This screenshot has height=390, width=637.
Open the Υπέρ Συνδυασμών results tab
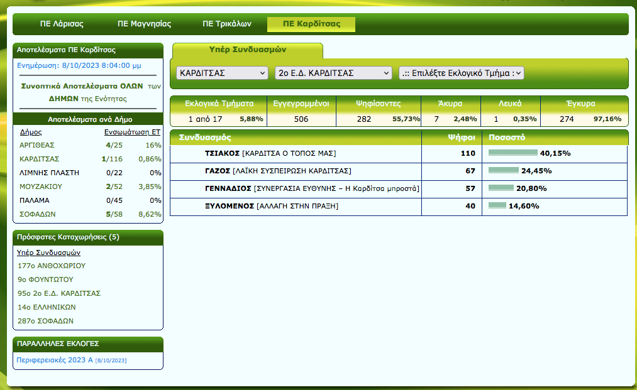click(x=247, y=50)
